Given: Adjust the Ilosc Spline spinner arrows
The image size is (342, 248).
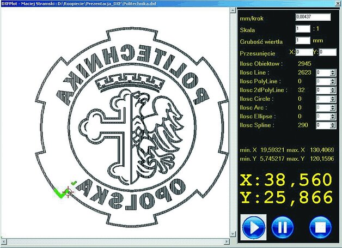Looking at the screenshot, I should pos(332,125).
